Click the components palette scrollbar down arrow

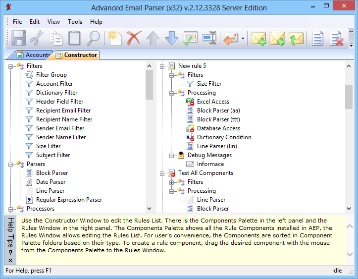pos(150,209)
